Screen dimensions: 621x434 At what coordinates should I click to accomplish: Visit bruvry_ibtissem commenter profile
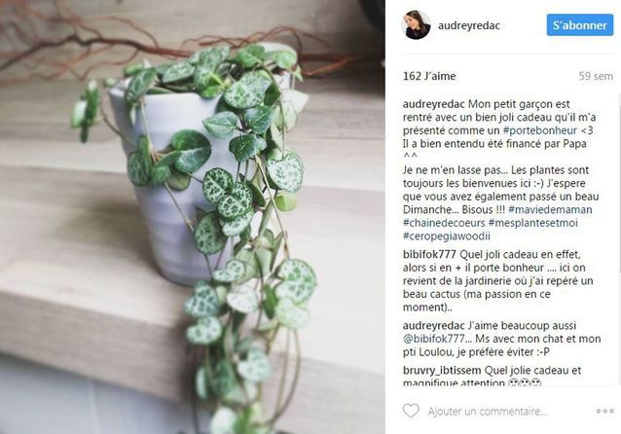[x=442, y=371]
